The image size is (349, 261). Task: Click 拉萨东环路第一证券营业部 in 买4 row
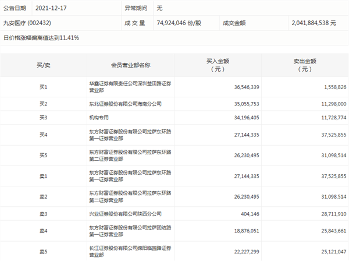[x=130, y=135]
